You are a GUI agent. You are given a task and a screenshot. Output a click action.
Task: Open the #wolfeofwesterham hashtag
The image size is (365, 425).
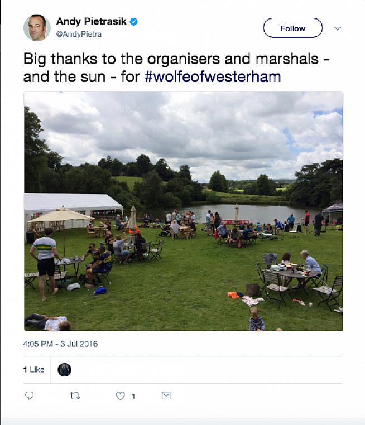coord(213,76)
